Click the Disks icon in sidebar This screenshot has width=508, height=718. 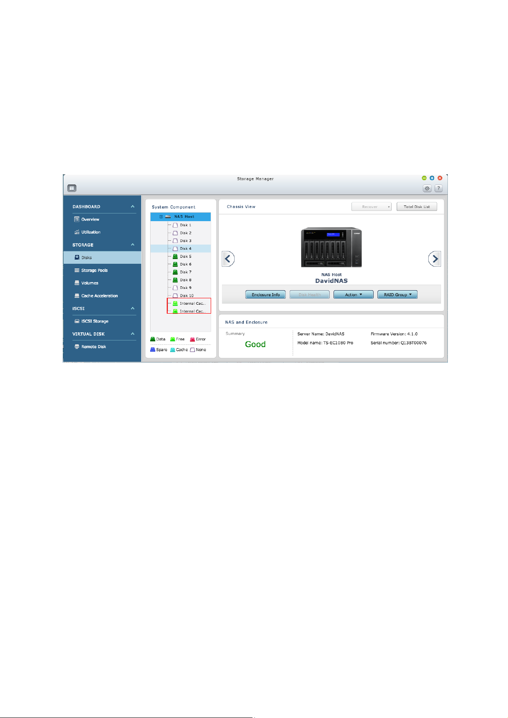[77, 257]
